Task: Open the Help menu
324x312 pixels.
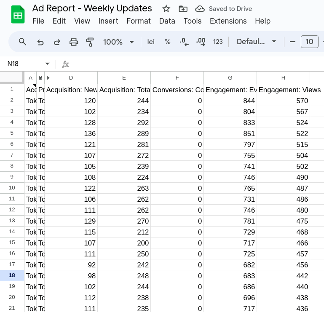Action: coord(262,21)
